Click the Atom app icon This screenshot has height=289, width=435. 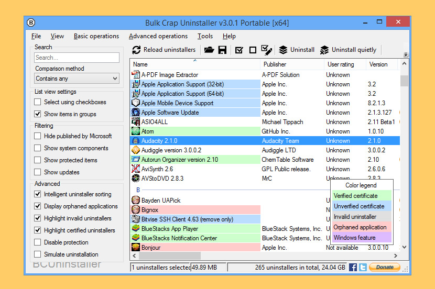point(136,131)
